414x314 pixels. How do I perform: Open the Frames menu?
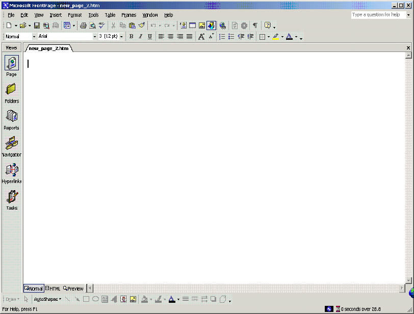(x=128, y=15)
